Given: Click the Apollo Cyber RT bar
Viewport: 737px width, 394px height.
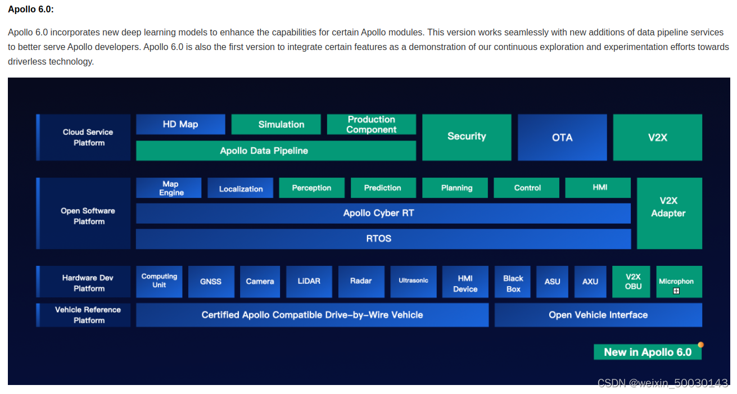Looking at the screenshot, I should [383, 214].
